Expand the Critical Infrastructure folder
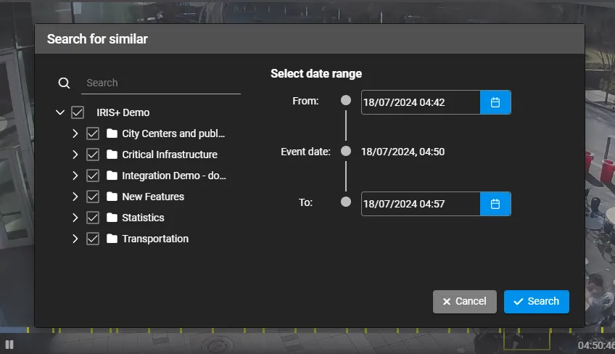The height and width of the screenshot is (354, 615). click(x=75, y=155)
